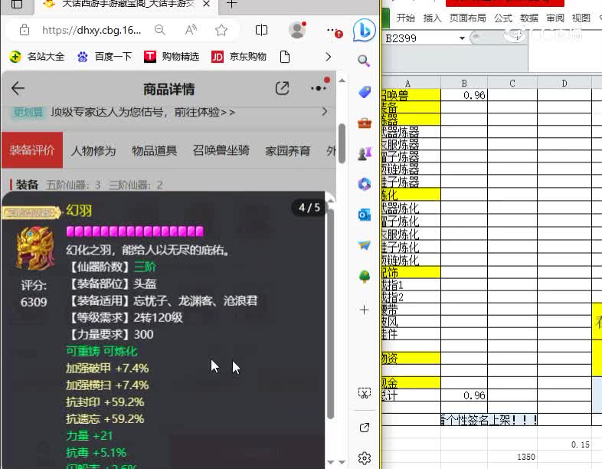Expand the 估号 banner right chevron
Screen dimensions: 602x469
point(325,112)
